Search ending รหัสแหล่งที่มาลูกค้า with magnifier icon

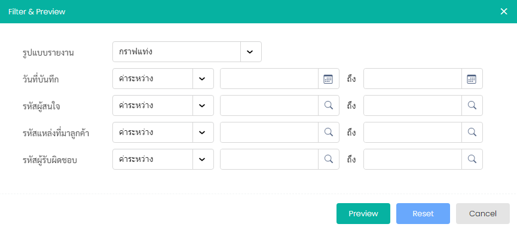click(472, 133)
